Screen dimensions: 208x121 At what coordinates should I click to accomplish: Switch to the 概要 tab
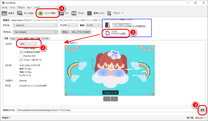pos(6,38)
